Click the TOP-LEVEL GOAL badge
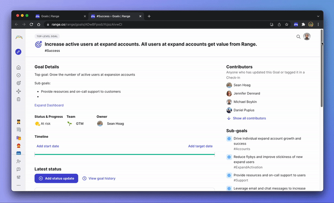The height and width of the screenshot is (203, 334). 47,36
